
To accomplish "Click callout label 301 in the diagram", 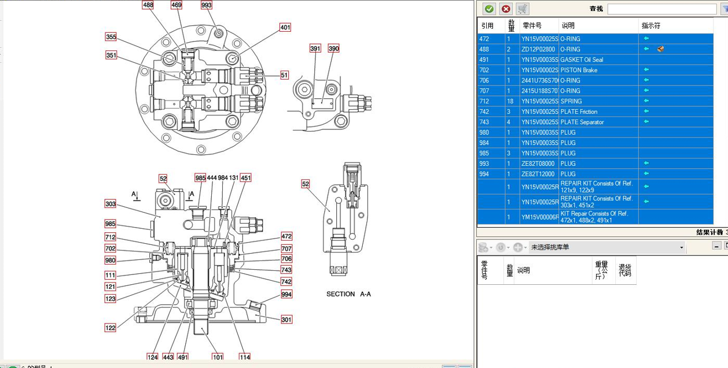I will 286,319.
